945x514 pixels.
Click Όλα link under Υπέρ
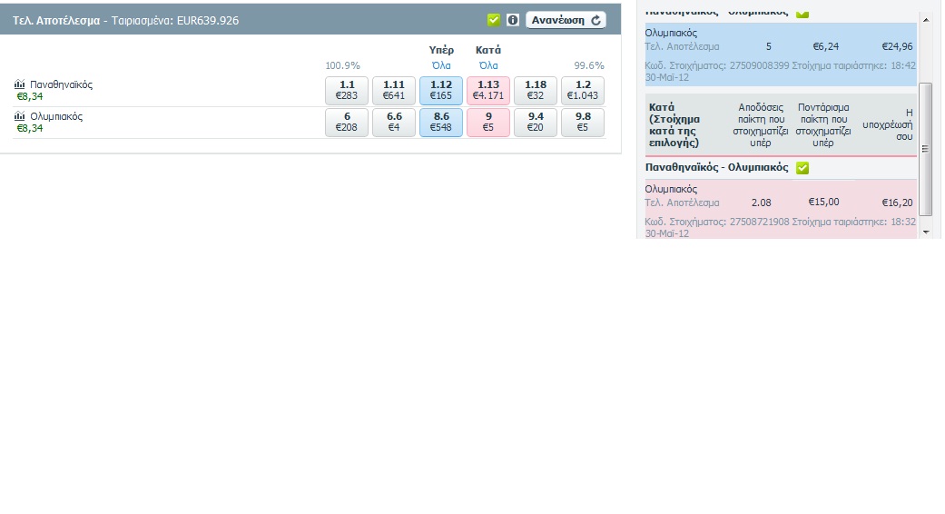click(441, 65)
